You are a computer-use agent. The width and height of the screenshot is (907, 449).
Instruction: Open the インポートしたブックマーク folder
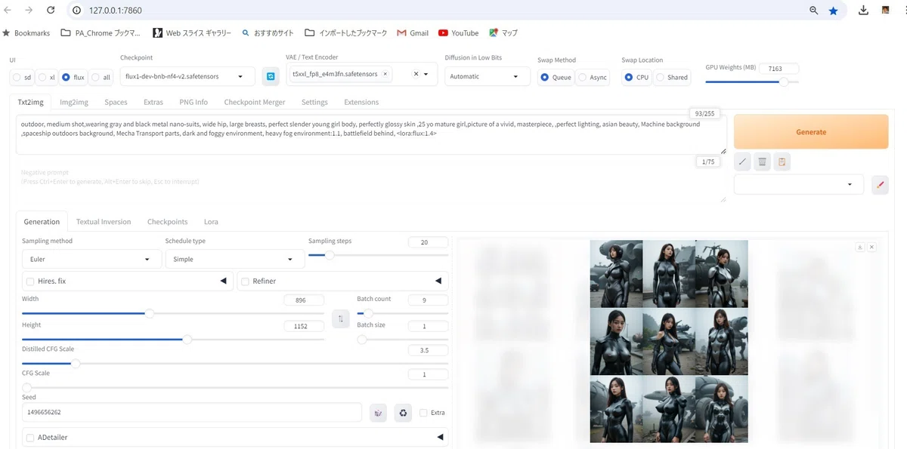[x=345, y=33]
